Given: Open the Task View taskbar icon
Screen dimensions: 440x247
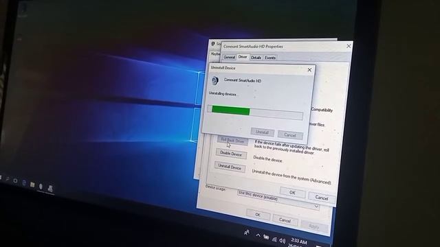Looking at the screenshot, I should (x=15, y=181).
